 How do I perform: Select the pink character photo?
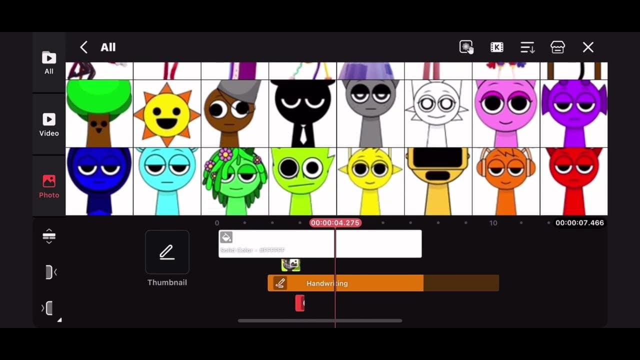(506, 113)
